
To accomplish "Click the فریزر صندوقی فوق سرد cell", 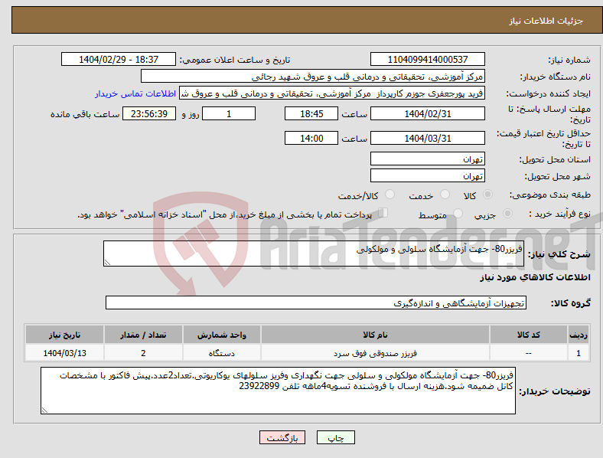I will pyautogui.click(x=375, y=353).
